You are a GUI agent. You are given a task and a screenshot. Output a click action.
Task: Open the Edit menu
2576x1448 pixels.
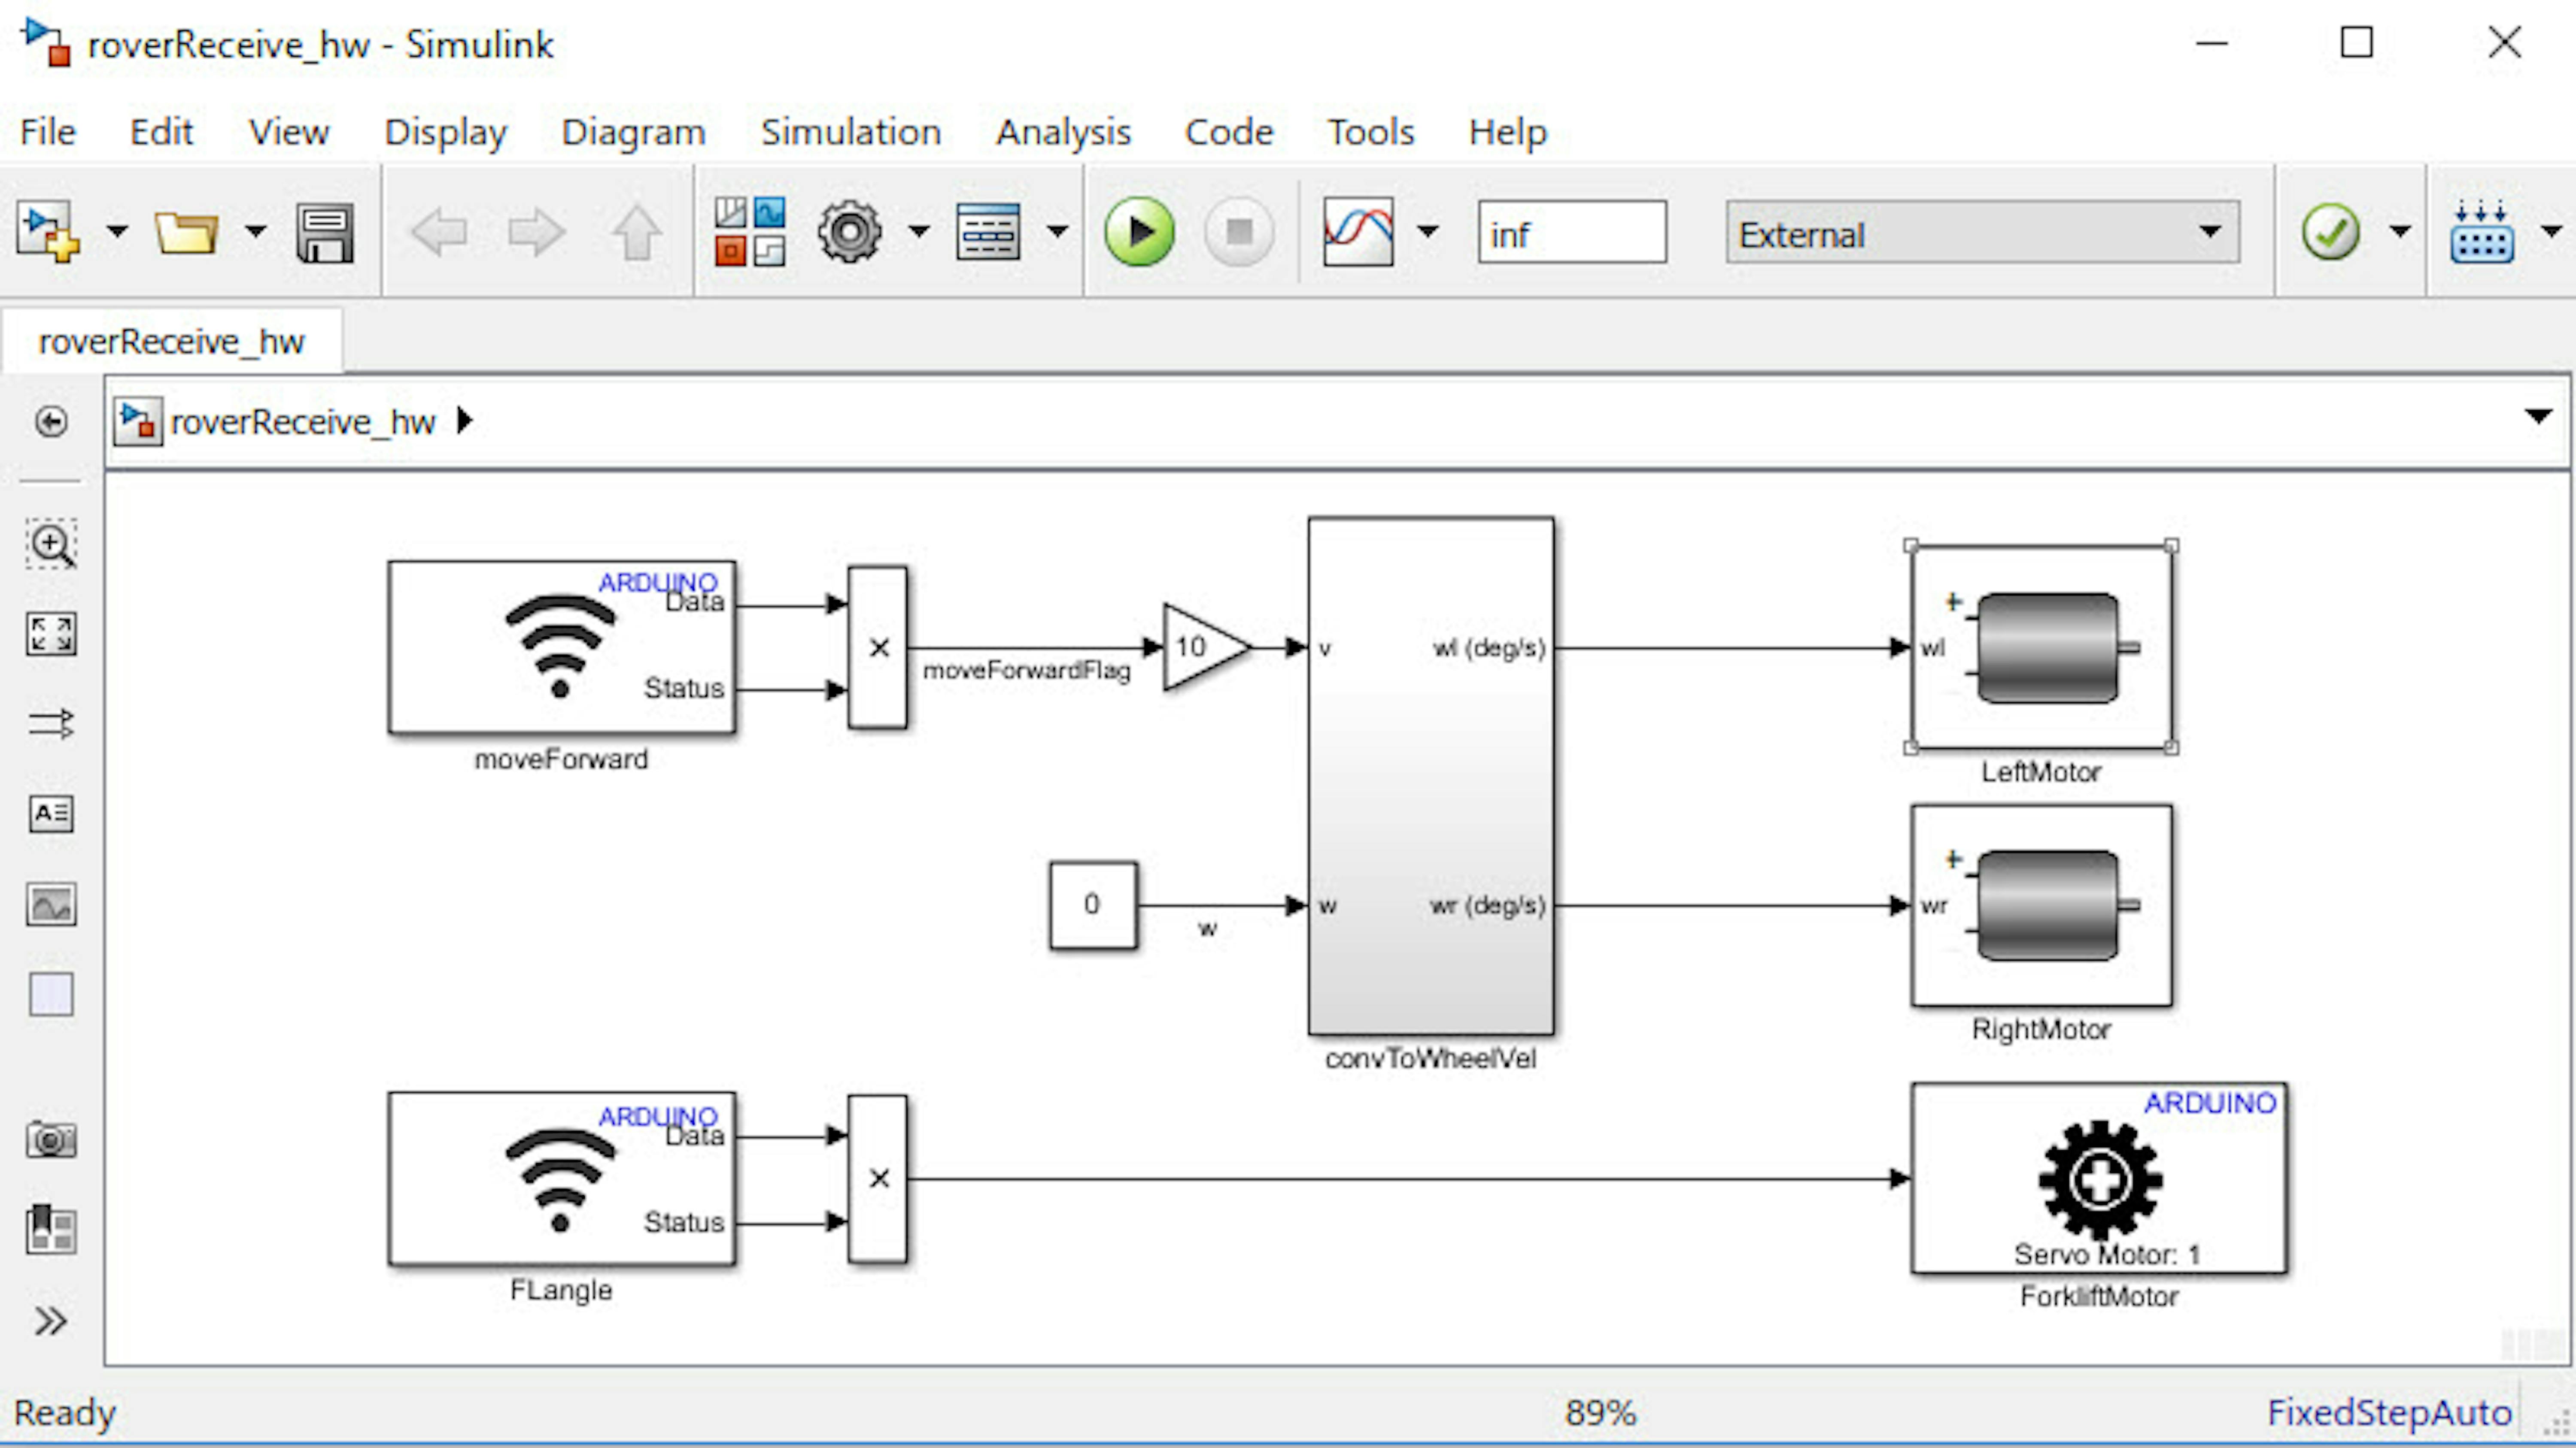pos(161,131)
